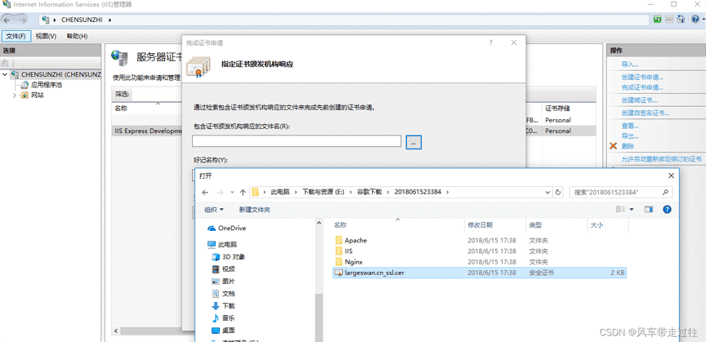Viewport: 706px width, 342px height.
Task: Click the Home icon in IIS toolbar
Action: (681, 20)
